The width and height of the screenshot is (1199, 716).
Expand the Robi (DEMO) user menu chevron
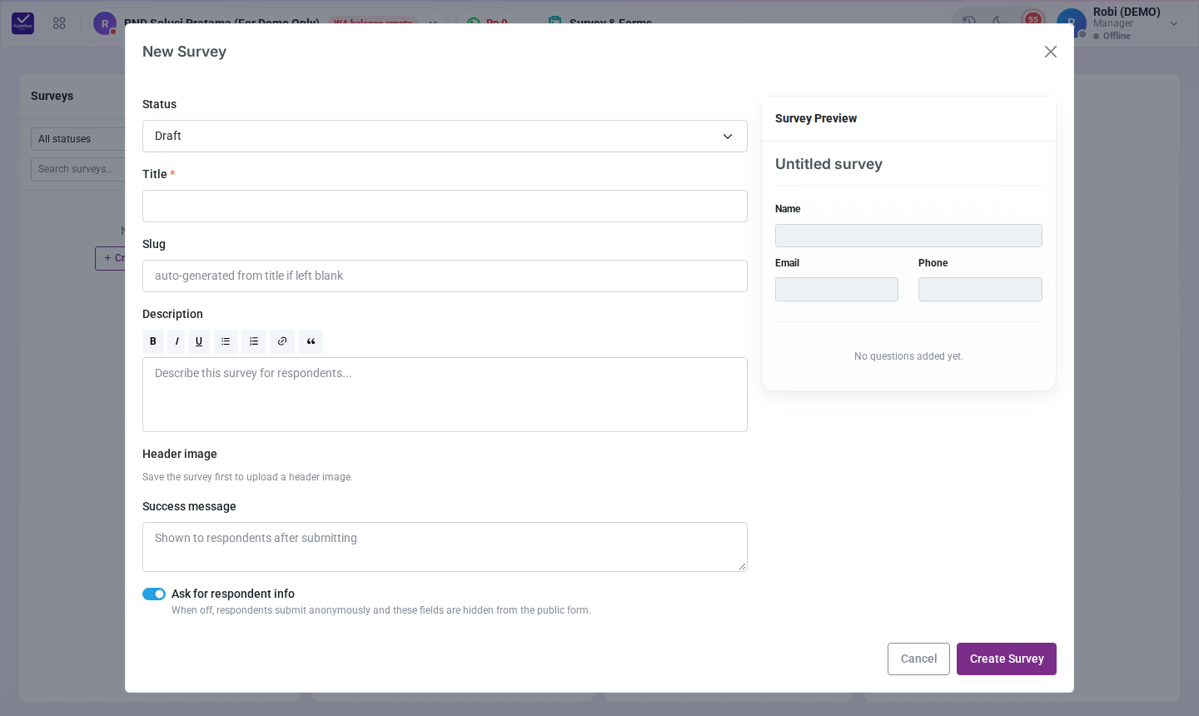point(1174,23)
